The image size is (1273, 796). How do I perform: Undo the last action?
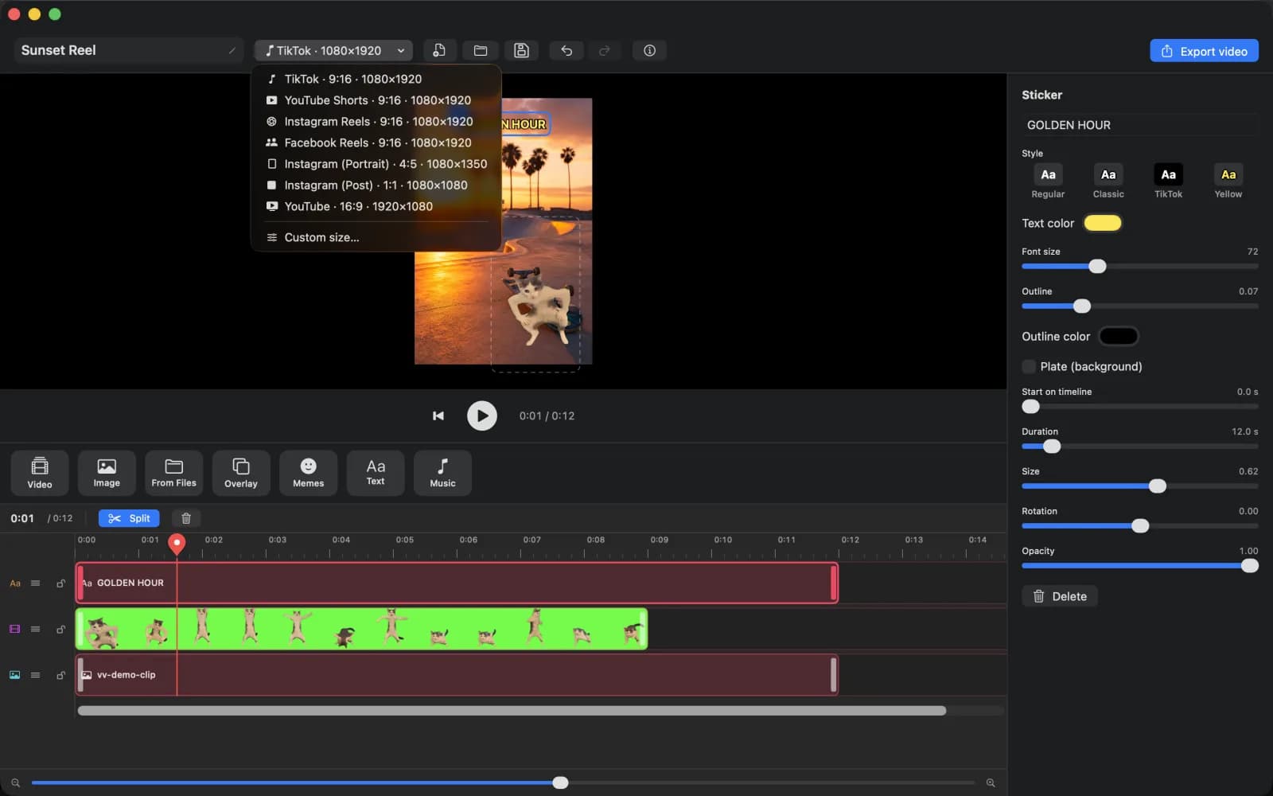[566, 50]
